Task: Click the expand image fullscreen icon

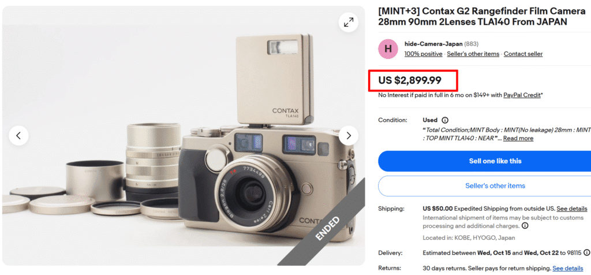Action: pos(349,22)
